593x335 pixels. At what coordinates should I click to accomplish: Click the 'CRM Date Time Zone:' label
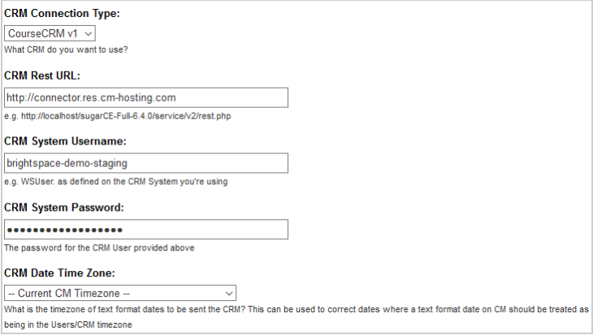[60, 273]
